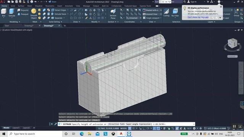Open File Explorer from taskbar
The height and width of the screenshot is (137, 244).
point(90,134)
